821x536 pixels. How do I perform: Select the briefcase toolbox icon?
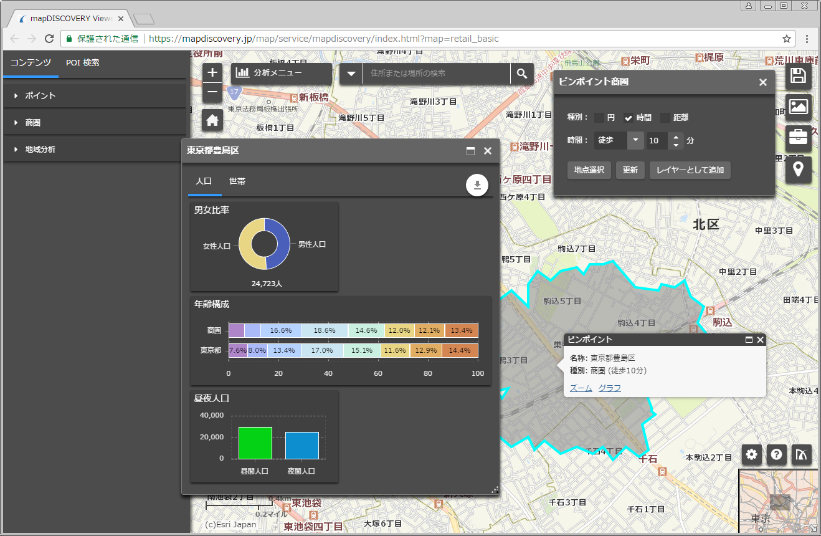798,137
